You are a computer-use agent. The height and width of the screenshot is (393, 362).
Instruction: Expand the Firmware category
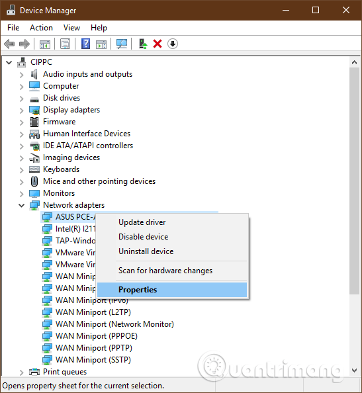click(x=22, y=122)
